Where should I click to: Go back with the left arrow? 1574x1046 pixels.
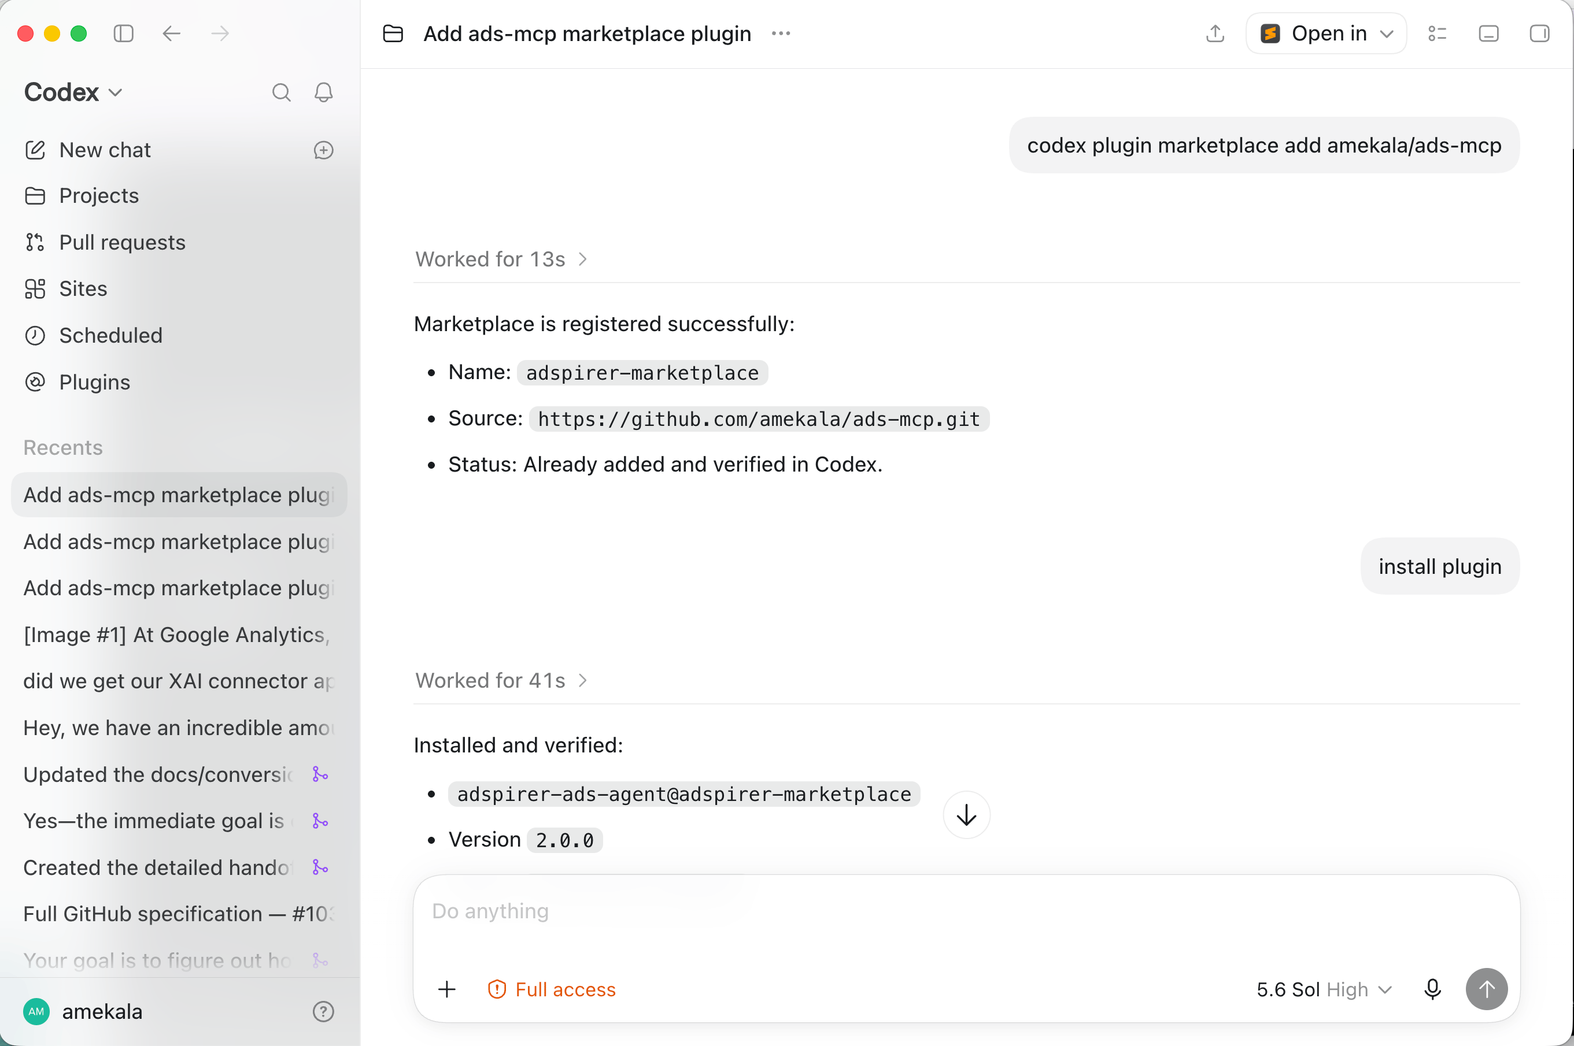point(172,34)
